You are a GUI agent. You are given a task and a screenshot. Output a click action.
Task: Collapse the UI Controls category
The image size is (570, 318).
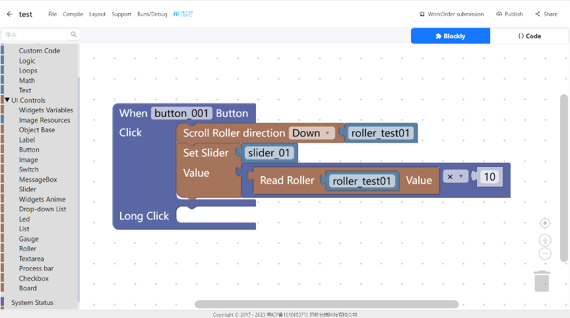pos(7,100)
